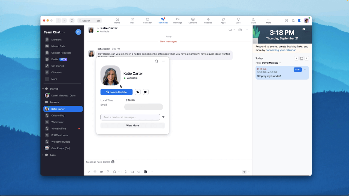The height and width of the screenshot is (196, 349).
Task: Star Katie Carter in the profile card
Action: 157,61
